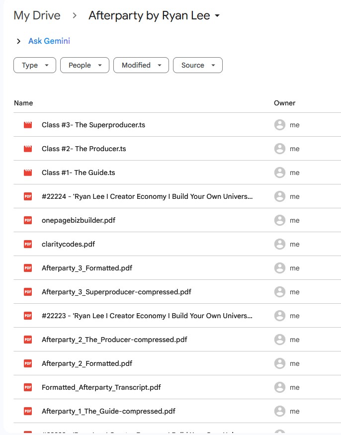Click owner avatar icon on Afterparty_2_Formatted.pdf row
This screenshot has height=435, width=341.
[280, 363]
